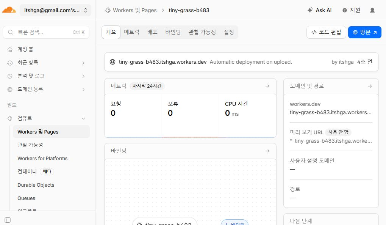This screenshot has height=225, width=386.
Task: Open 바인딩 card arrow
Action: pos(267,151)
